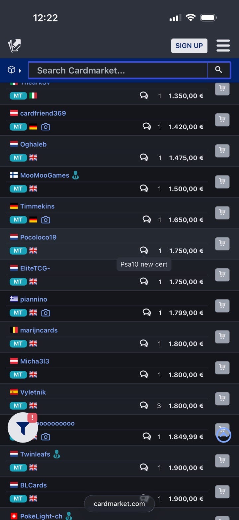View camera photo on Timmekins' listing
The image size is (239, 520).
coord(45,220)
